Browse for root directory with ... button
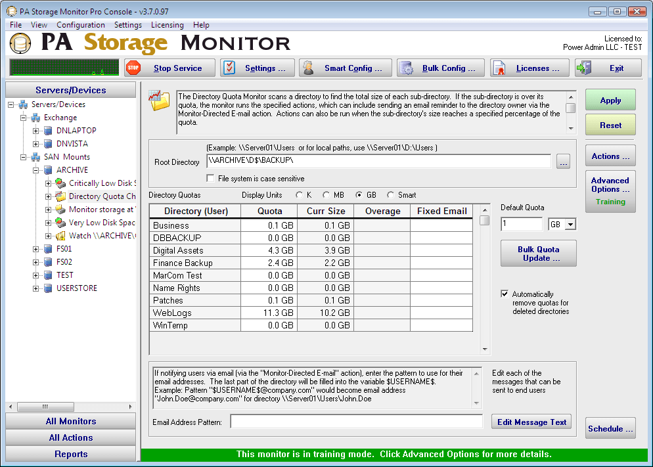 (563, 161)
